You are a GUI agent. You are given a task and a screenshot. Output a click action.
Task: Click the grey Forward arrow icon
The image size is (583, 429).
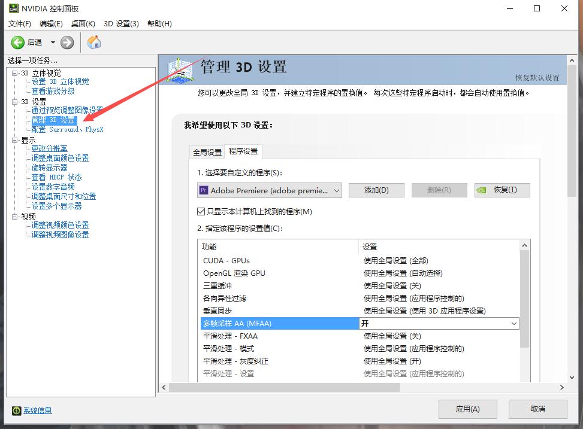coord(67,42)
